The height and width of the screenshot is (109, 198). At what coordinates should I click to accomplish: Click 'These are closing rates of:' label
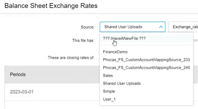point(71,57)
